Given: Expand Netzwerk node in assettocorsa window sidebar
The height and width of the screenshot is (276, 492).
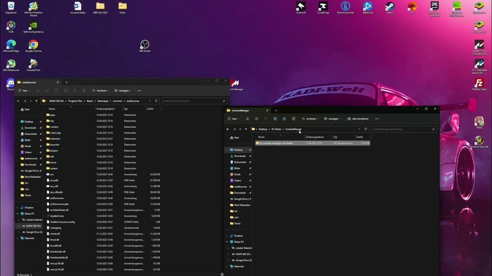Looking at the screenshot, I should click(17, 238).
